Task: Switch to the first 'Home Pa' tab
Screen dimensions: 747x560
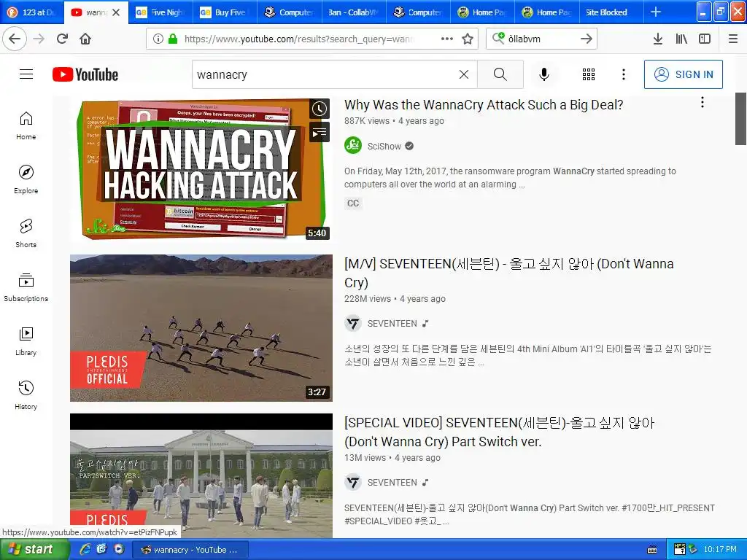Action: click(x=482, y=12)
